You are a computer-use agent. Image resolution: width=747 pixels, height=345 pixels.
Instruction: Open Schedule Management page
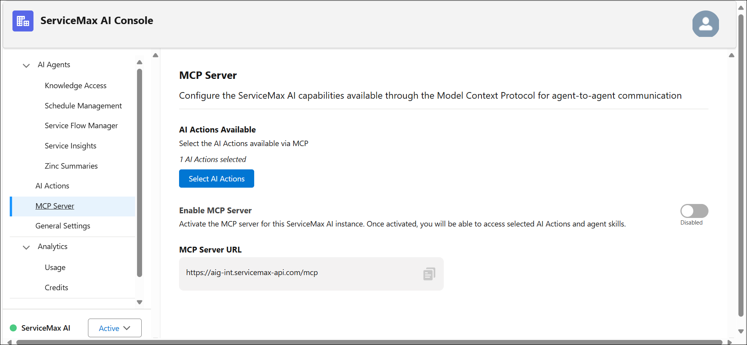83,106
